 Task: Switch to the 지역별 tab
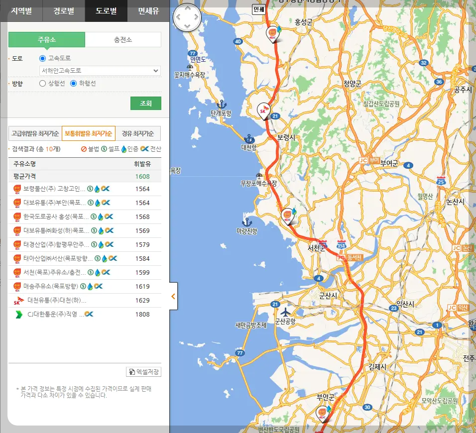tap(21, 11)
